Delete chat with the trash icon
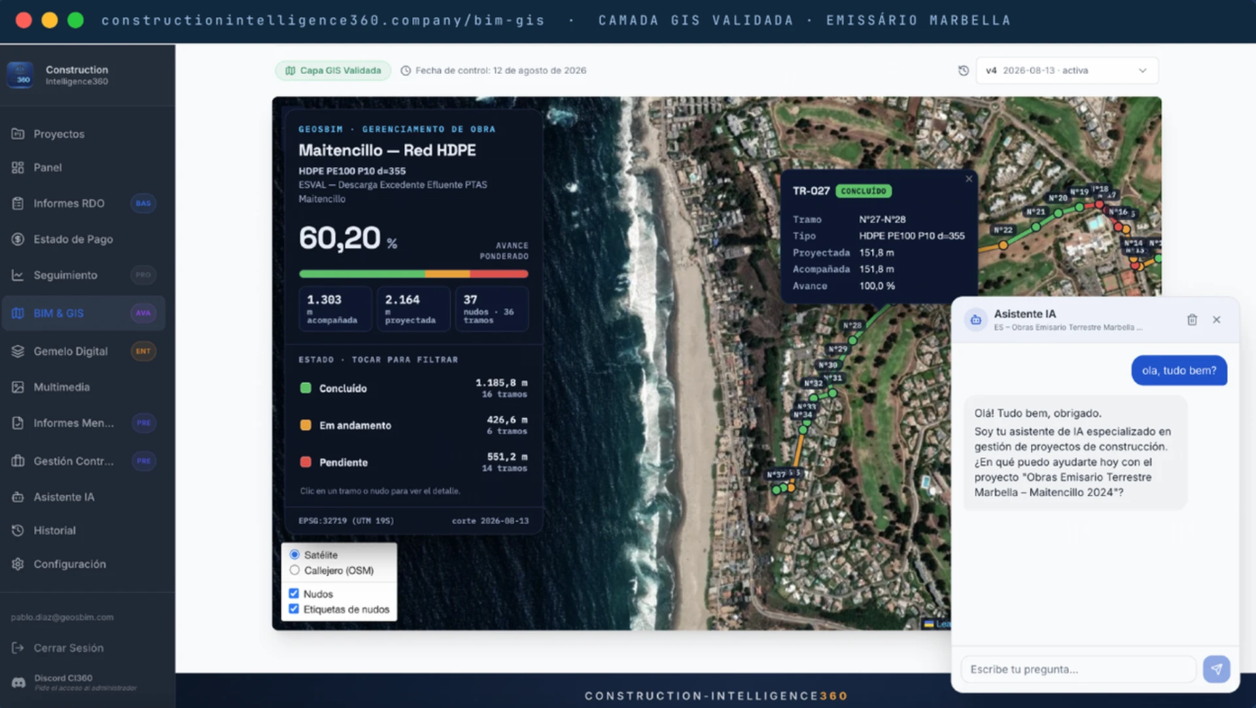The image size is (1256, 708). click(1192, 320)
